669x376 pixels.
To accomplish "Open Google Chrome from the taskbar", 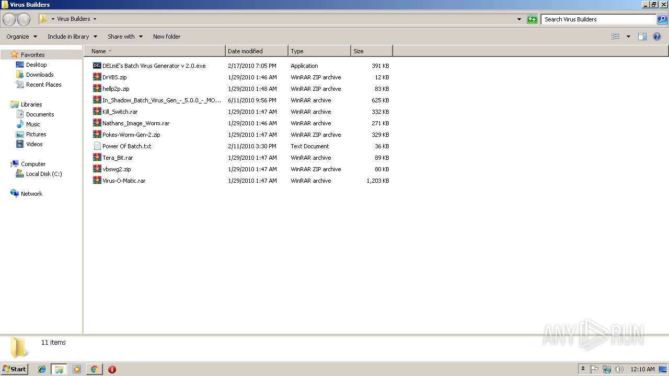I will 94,369.
